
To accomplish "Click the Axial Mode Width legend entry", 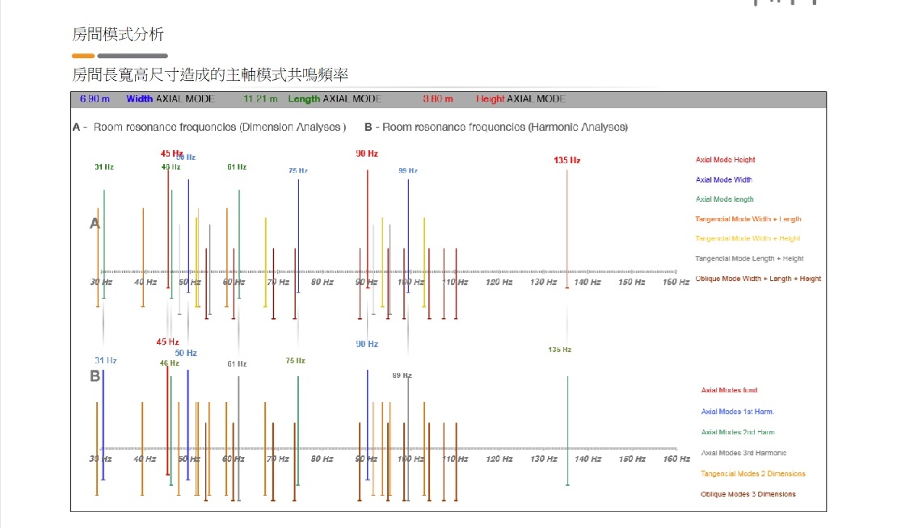I will pos(724,179).
